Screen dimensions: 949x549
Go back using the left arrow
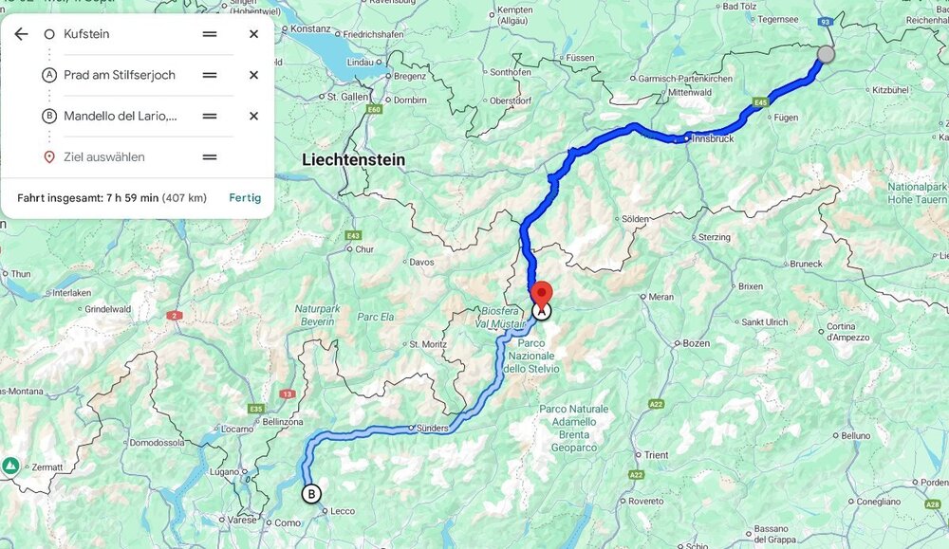[x=21, y=34]
